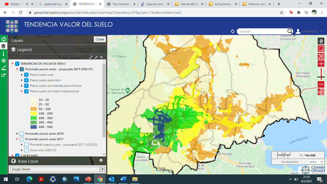Click the share/export icon in the sidebar
327x184 pixels.
coord(4,75)
